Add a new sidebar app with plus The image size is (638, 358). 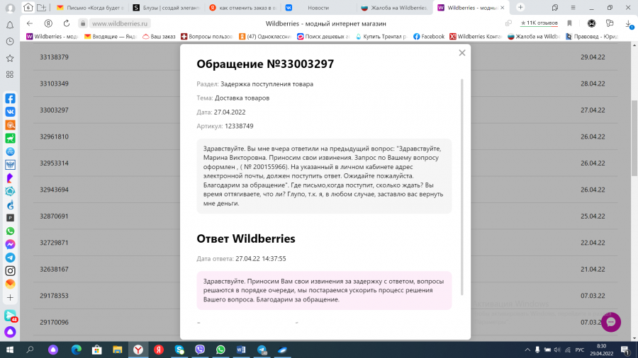point(10,298)
